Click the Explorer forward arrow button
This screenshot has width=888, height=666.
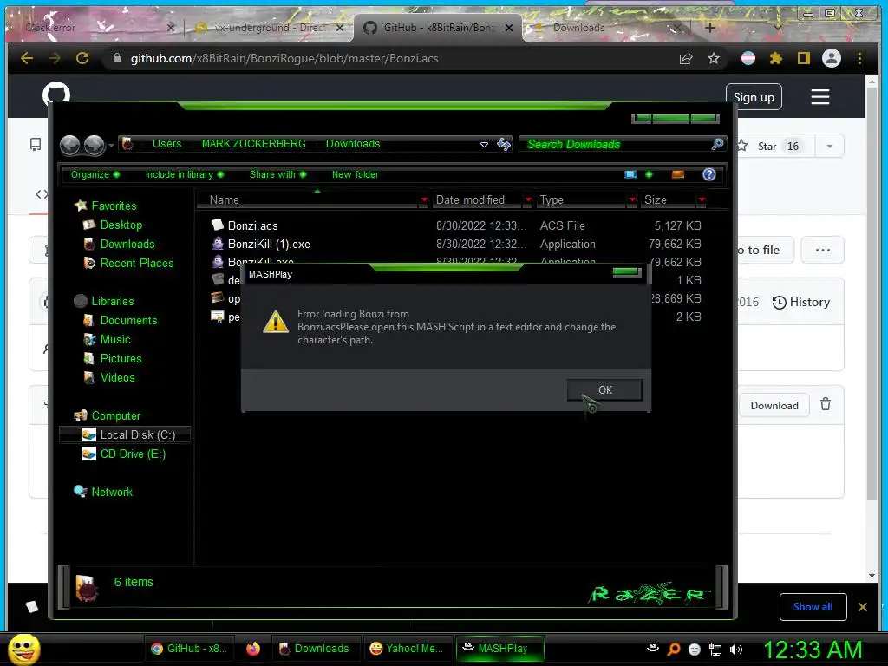coord(94,145)
